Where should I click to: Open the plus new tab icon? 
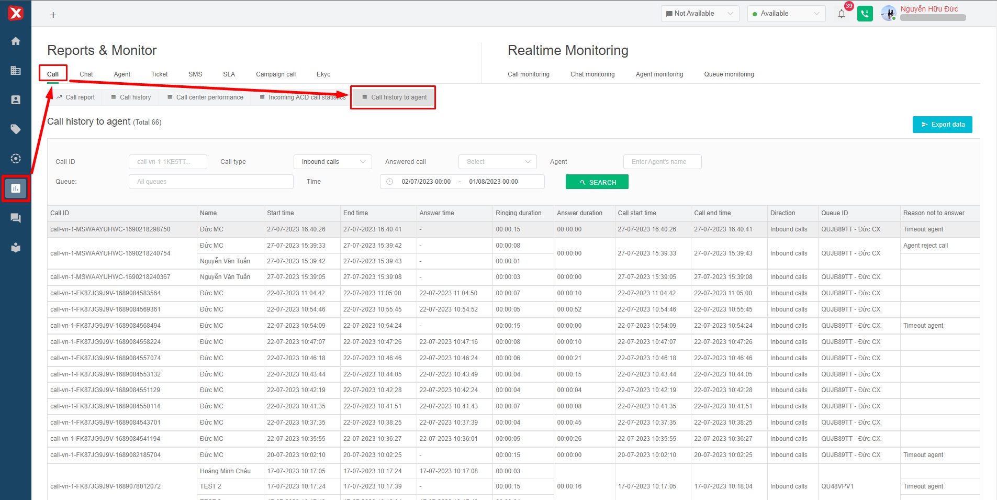point(53,15)
